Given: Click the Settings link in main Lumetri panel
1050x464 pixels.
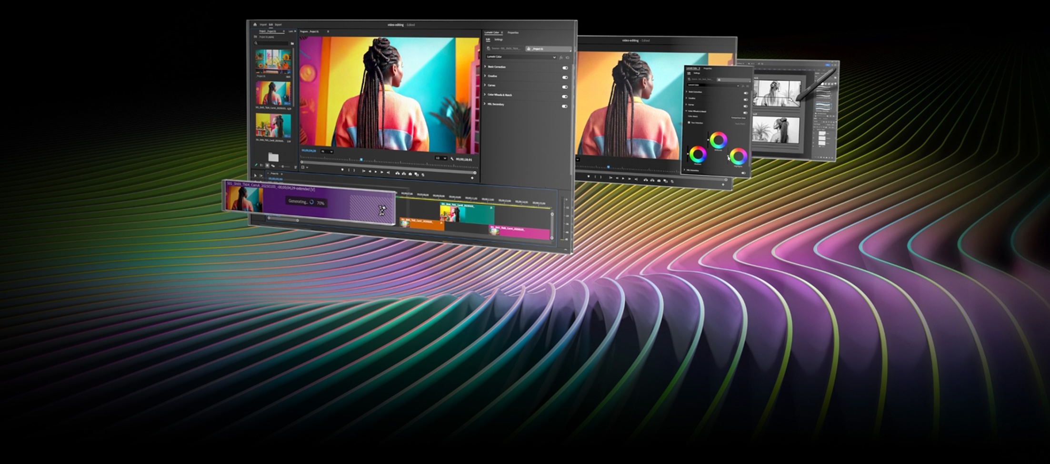Looking at the screenshot, I should (x=499, y=39).
